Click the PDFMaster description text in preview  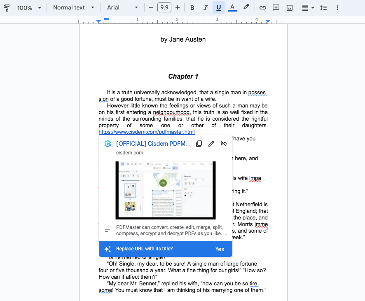[x=171, y=230]
